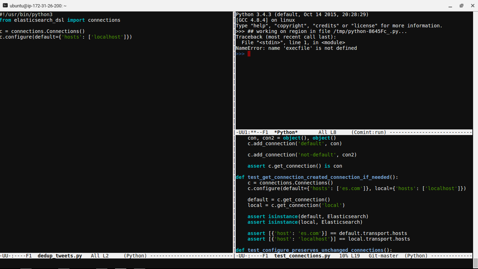Click the scrollbar thumb at bottom right
Screen dimensions: 478x269
point(476,262)
